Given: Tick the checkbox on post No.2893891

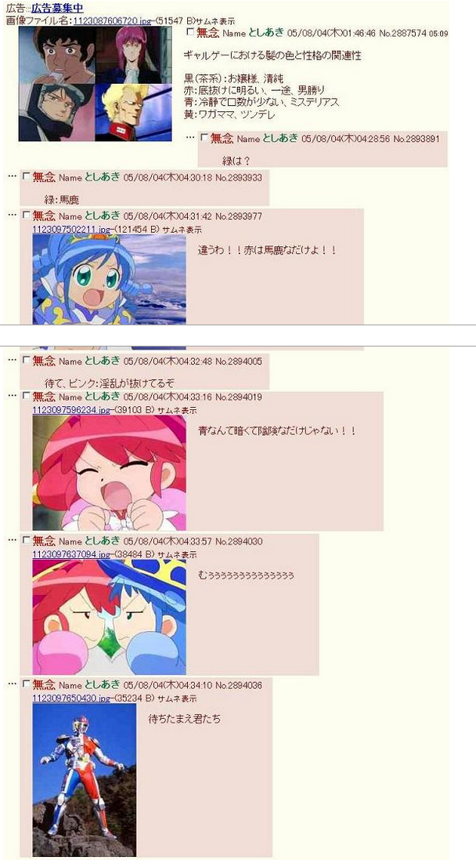Looking at the screenshot, I should click(x=204, y=138).
